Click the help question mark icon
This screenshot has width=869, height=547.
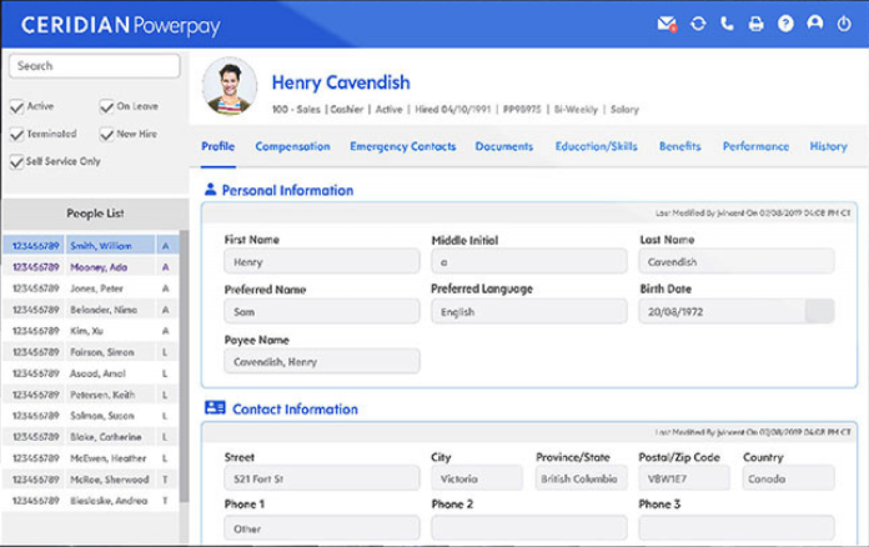pyautogui.click(x=786, y=25)
